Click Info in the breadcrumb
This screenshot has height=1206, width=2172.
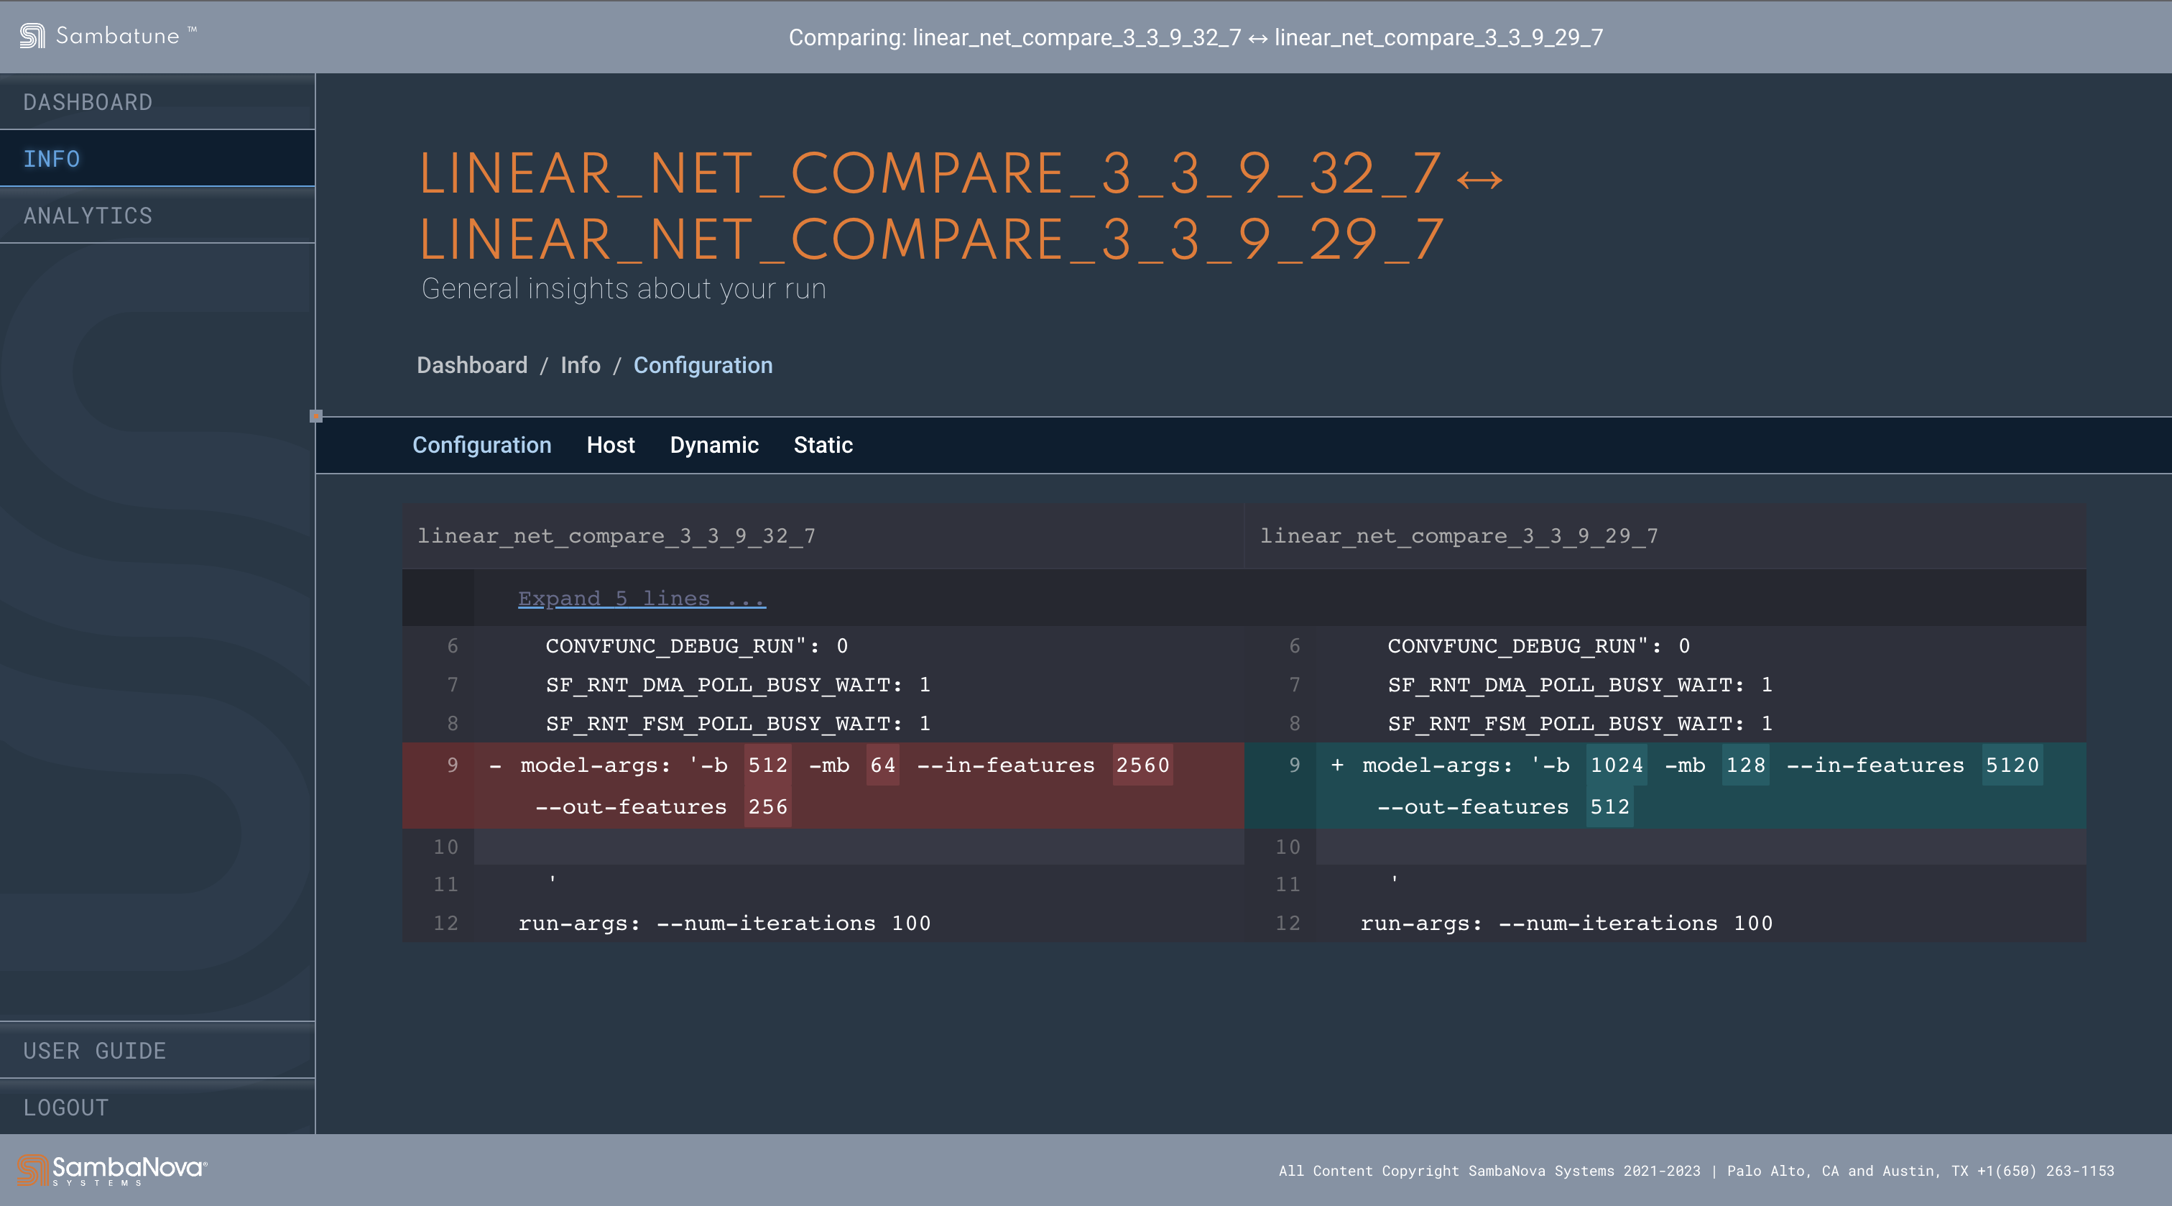coord(581,365)
